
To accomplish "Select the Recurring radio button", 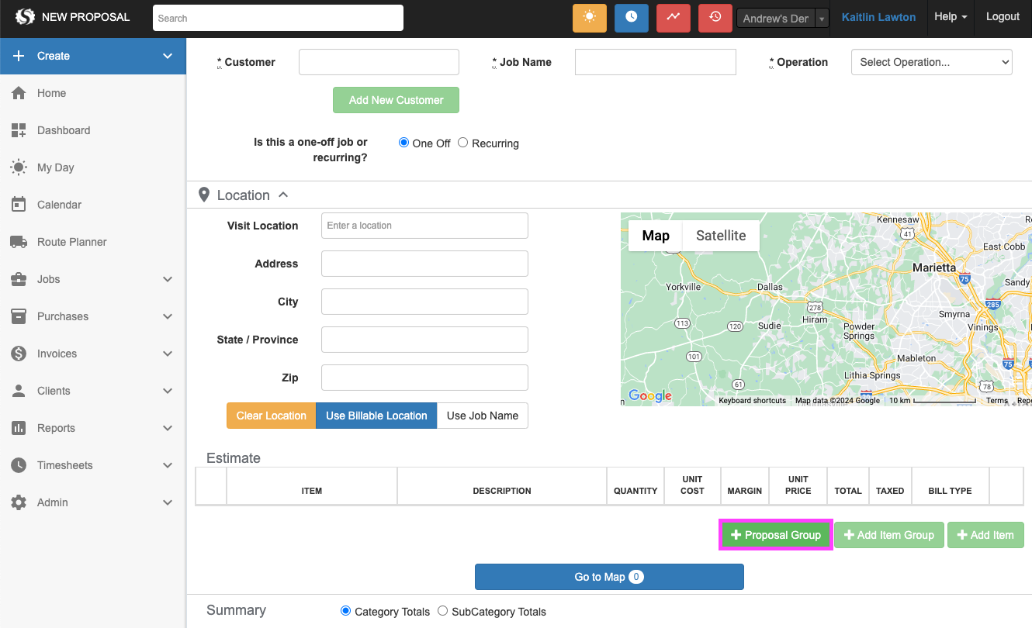I will pos(463,143).
